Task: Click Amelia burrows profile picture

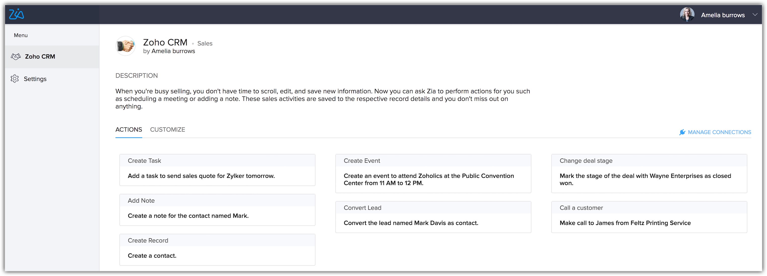Action: 687,15
